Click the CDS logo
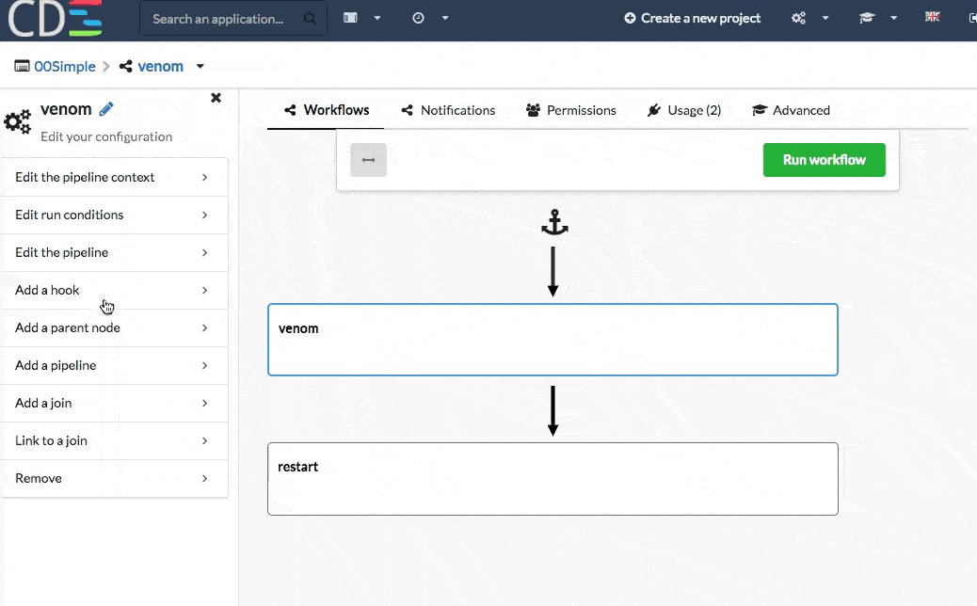 (55, 18)
